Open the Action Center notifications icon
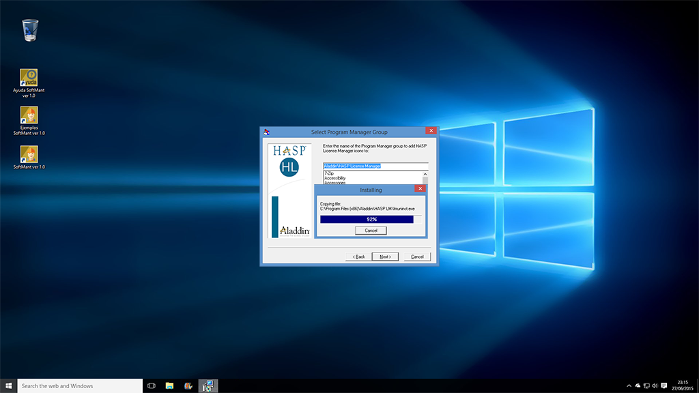The image size is (699, 393). coord(664,385)
